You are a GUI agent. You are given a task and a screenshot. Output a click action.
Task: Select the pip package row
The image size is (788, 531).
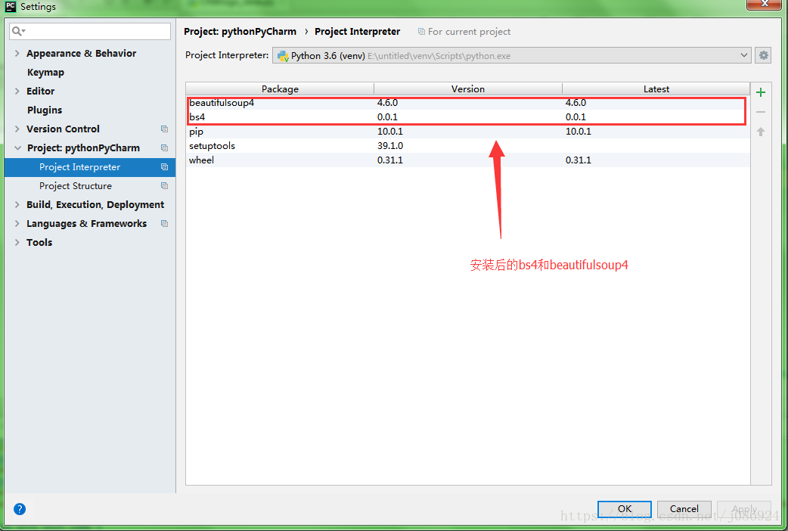468,132
